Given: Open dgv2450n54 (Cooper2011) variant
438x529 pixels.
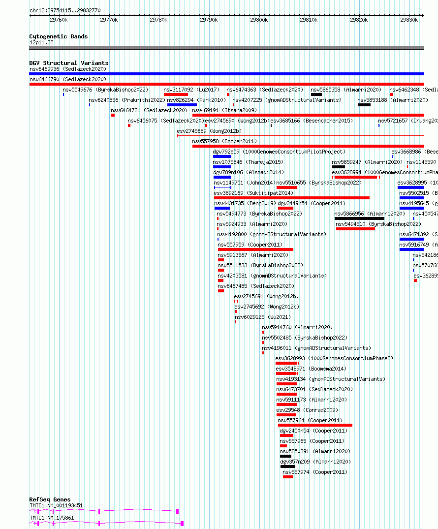Looking at the screenshot, I should click(313, 431).
